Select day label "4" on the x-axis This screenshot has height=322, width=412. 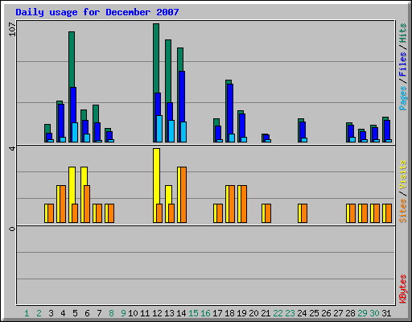63,313
